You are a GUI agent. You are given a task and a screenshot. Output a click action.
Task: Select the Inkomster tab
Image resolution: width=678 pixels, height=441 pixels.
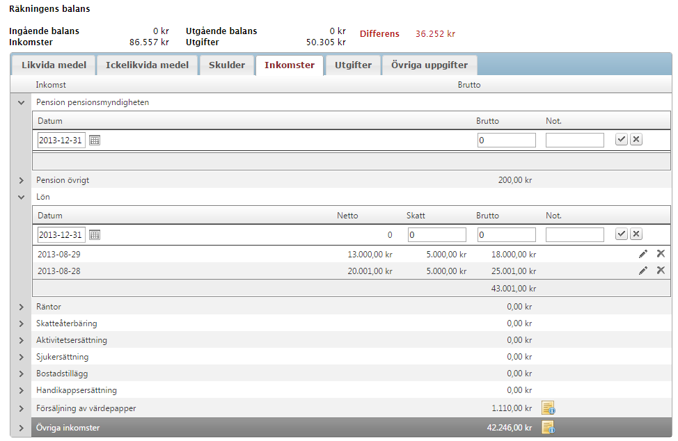pyautogui.click(x=290, y=65)
